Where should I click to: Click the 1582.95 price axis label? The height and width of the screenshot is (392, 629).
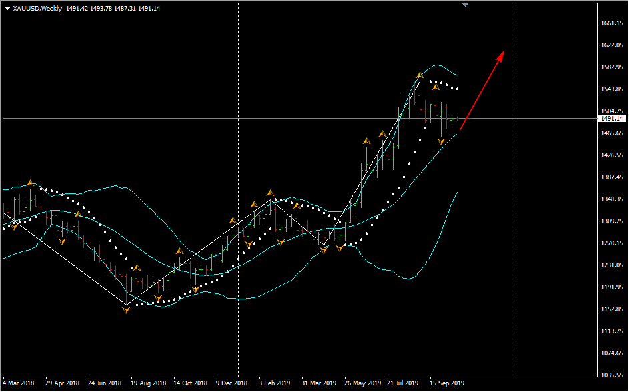612,67
